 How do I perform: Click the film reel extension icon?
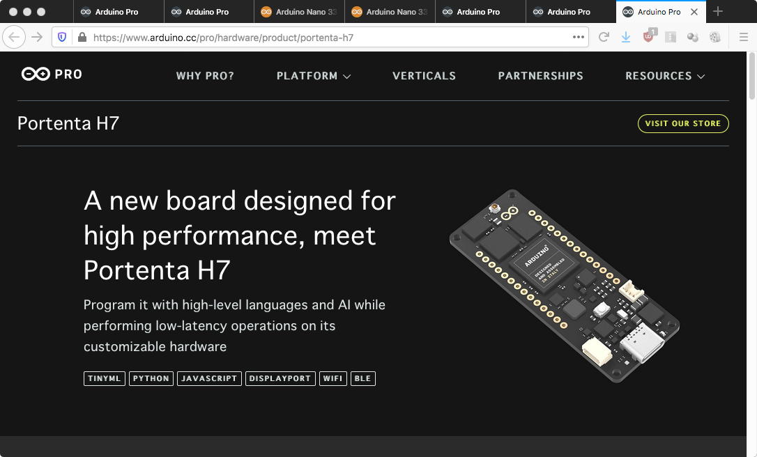(x=715, y=37)
